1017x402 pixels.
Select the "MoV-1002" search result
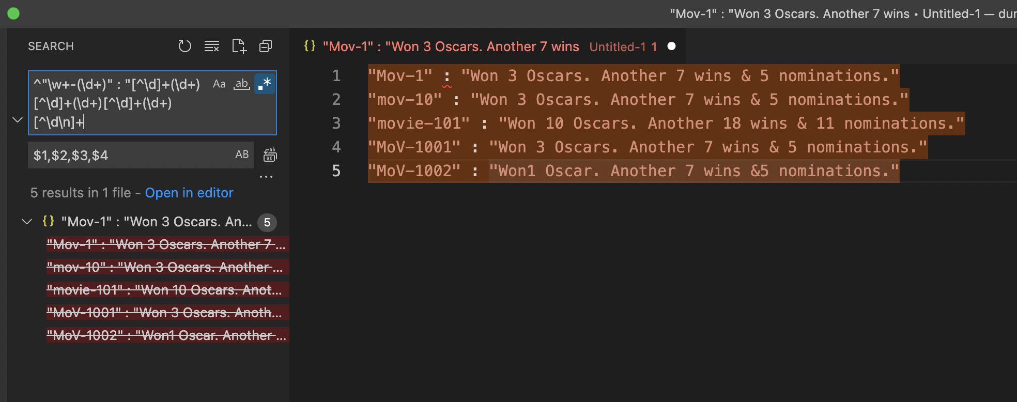(x=165, y=335)
